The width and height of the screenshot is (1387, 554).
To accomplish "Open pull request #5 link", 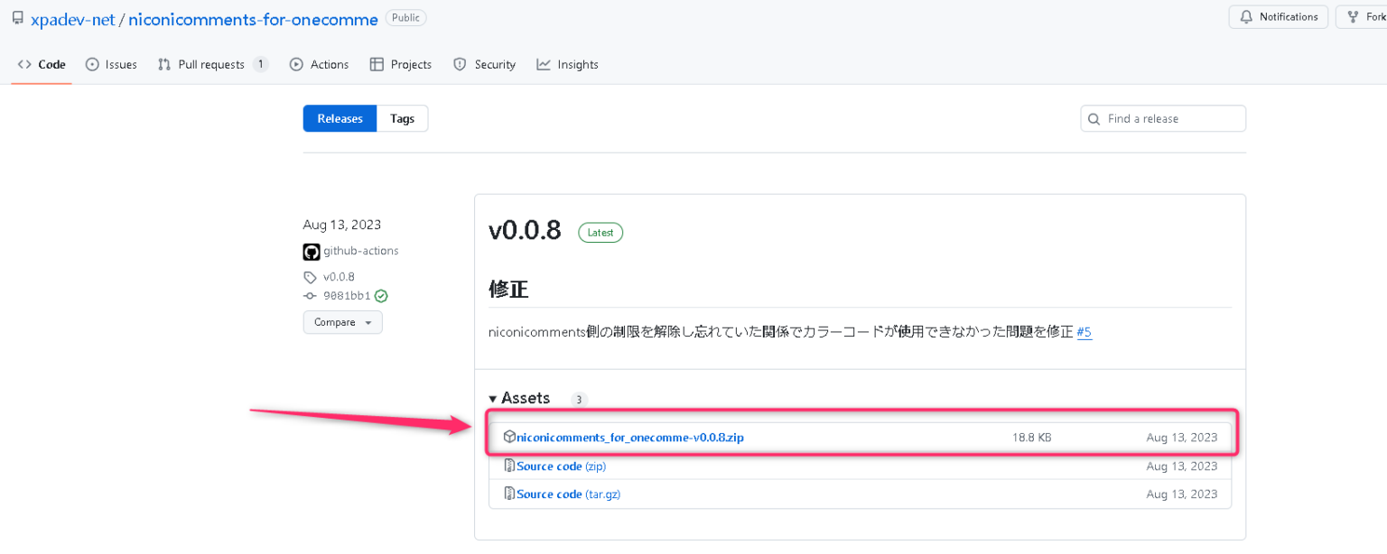I will pyautogui.click(x=1084, y=332).
